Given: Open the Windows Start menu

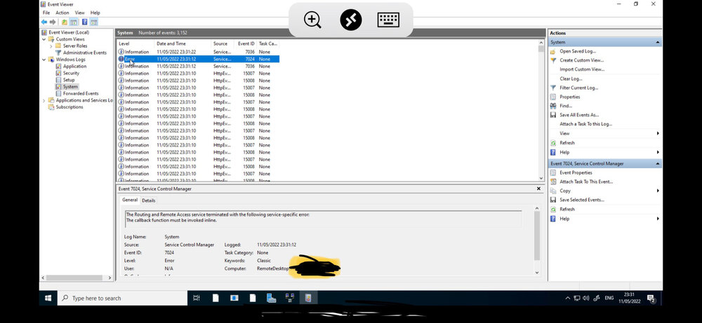Looking at the screenshot, I should tap(48, 298).
